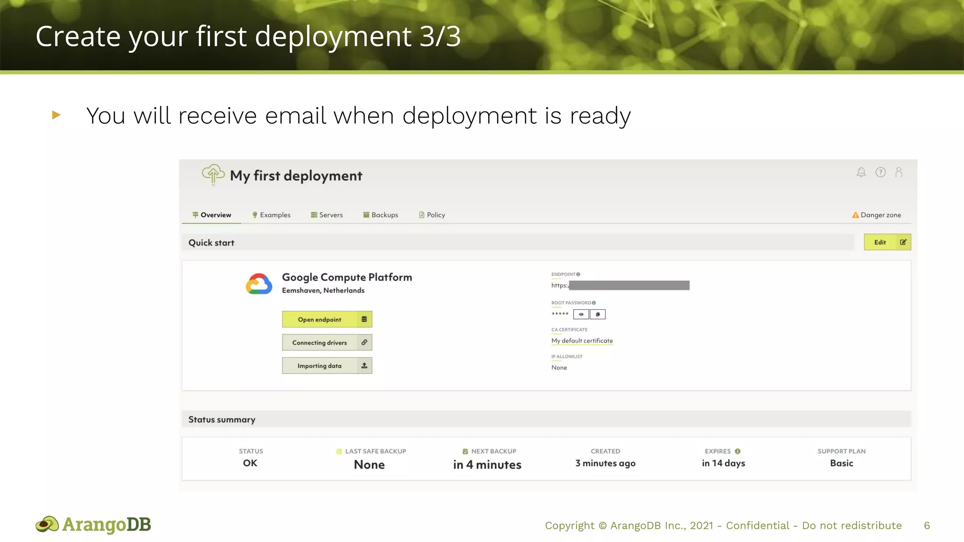964x542 pixels.
Task: Click the redacted endpoint URL
Action: pos(620,285)
